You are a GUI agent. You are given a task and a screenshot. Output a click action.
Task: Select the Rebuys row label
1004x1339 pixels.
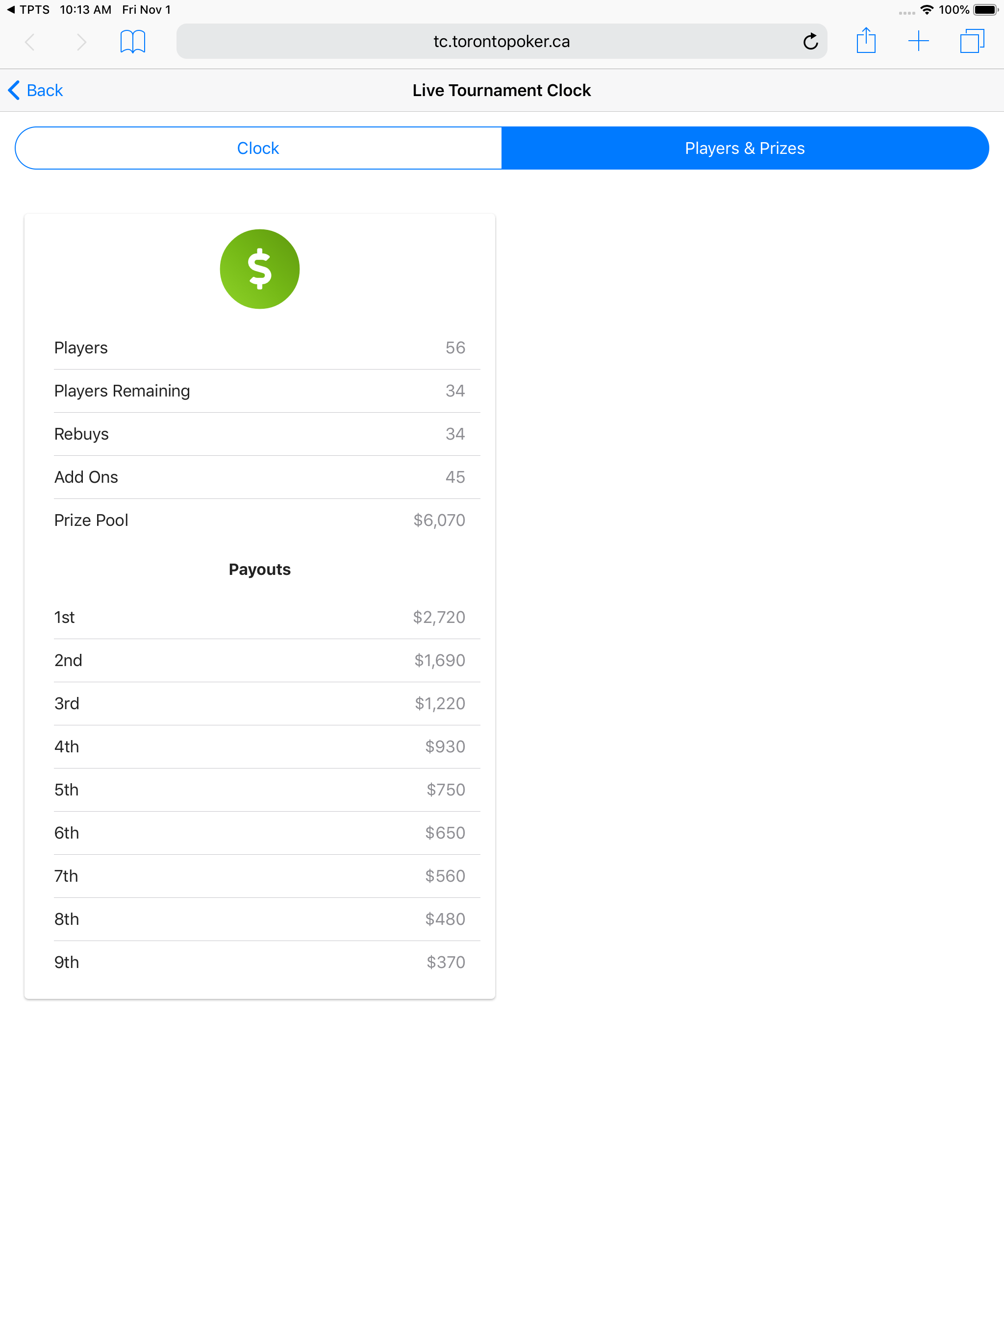82,434
